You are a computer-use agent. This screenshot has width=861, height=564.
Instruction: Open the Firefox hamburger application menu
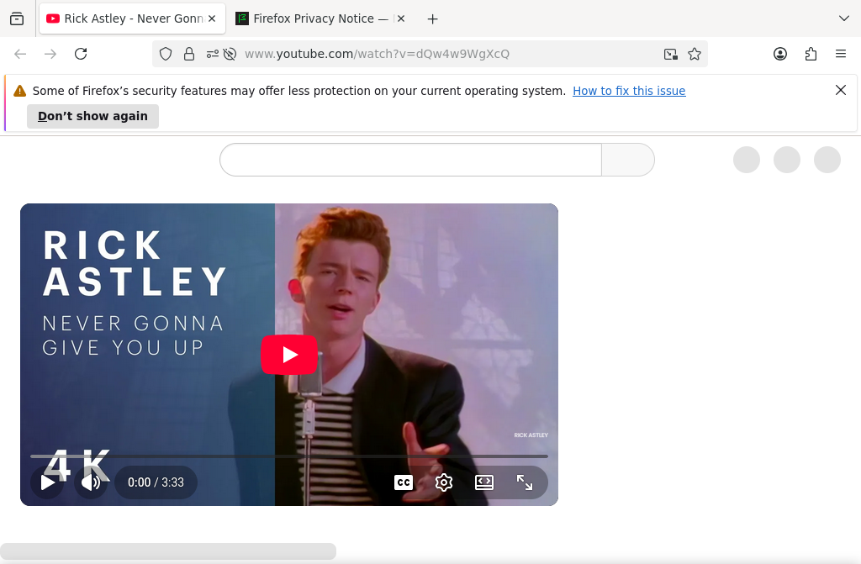[841, 54]
